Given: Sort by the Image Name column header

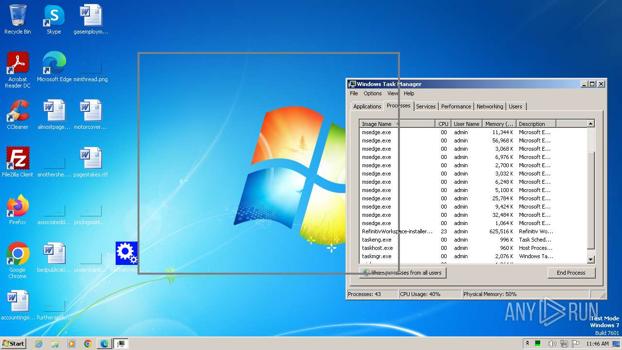Looking at the screenshot, I should coord(397,124).
